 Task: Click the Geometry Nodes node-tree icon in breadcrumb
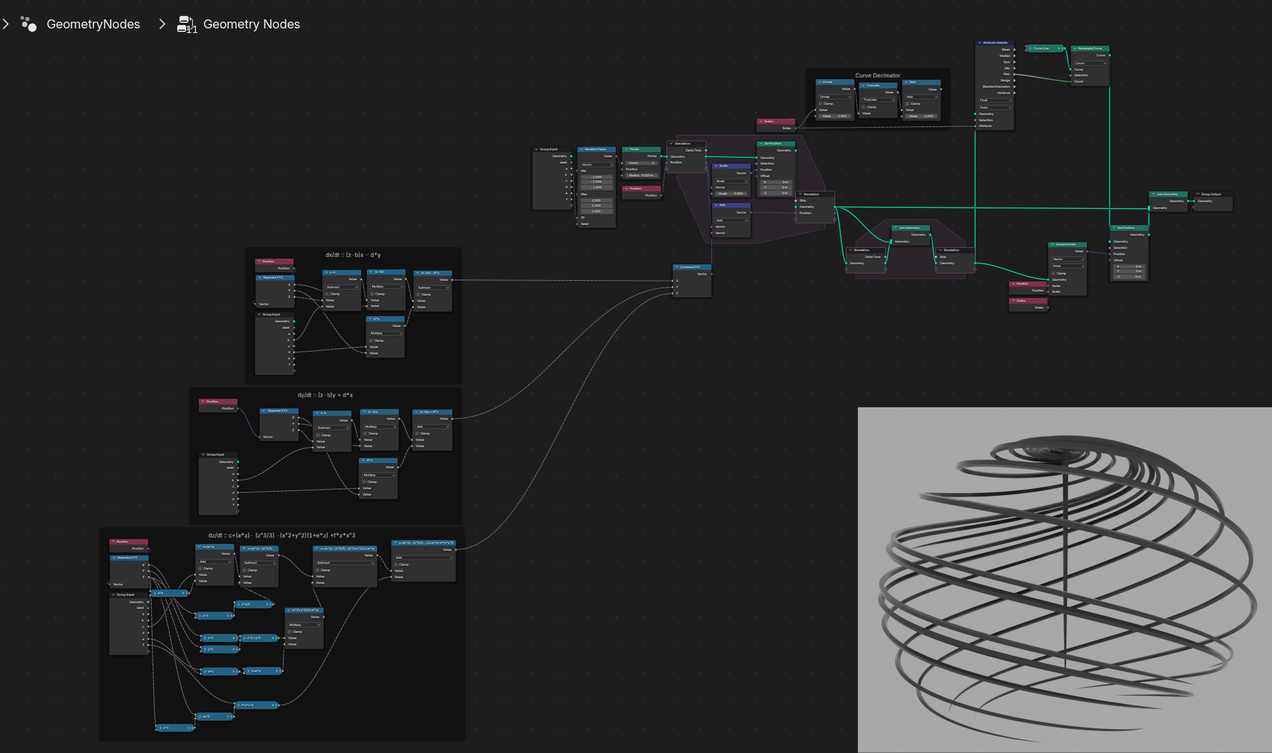pos(186,24)
